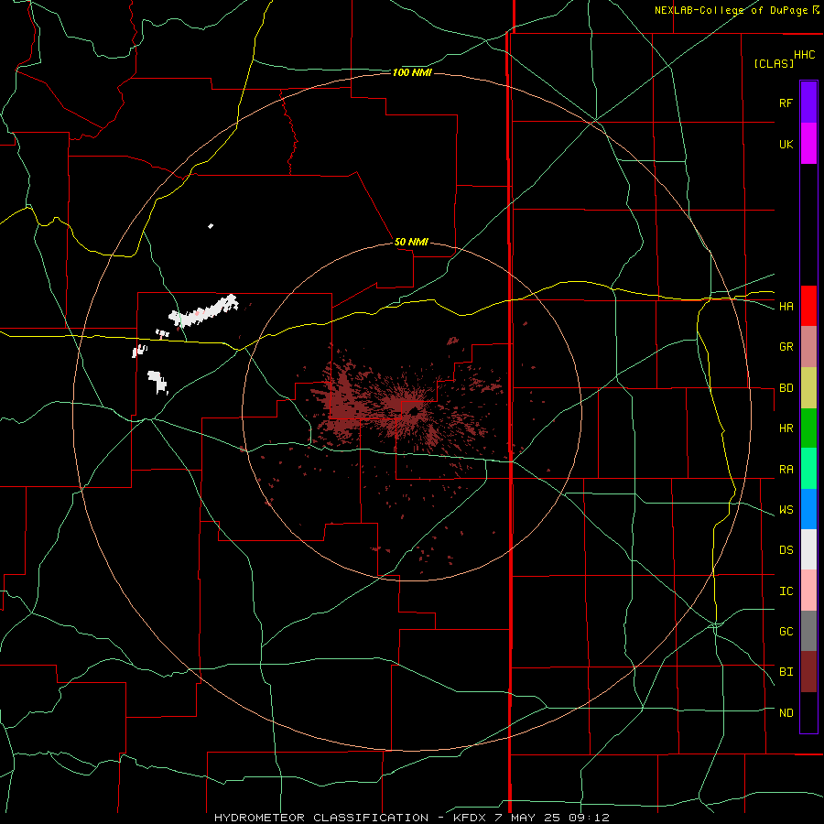Viewport: 824px width, 824px height.
Task: Click the DS legend label
Action: point(786,550)
